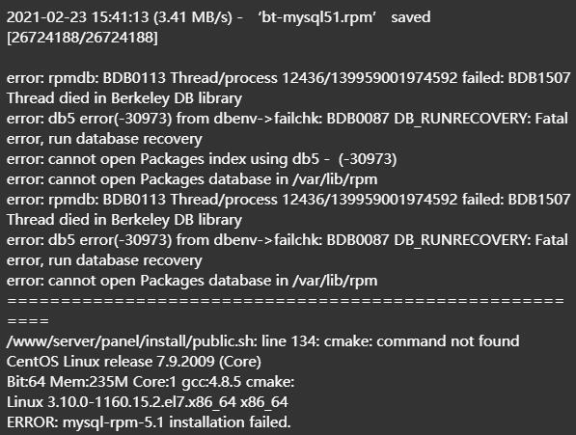Click the first 'Thread died in Berkeley DB library' line
This screenshot has height=435, width=576.
[124, 98]
